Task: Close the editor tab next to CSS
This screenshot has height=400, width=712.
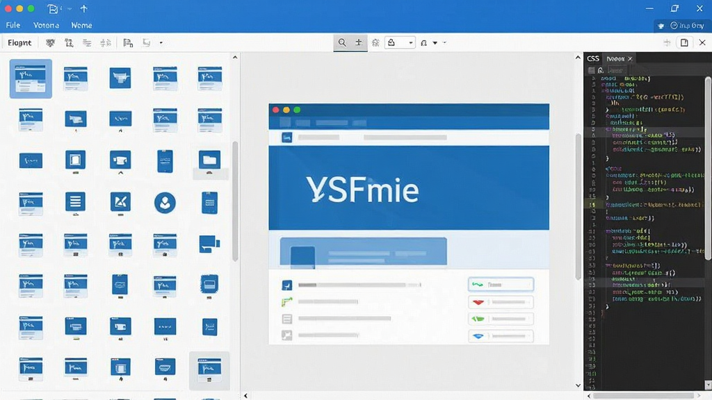Action: pyautogui.click(x=630, y=59)
